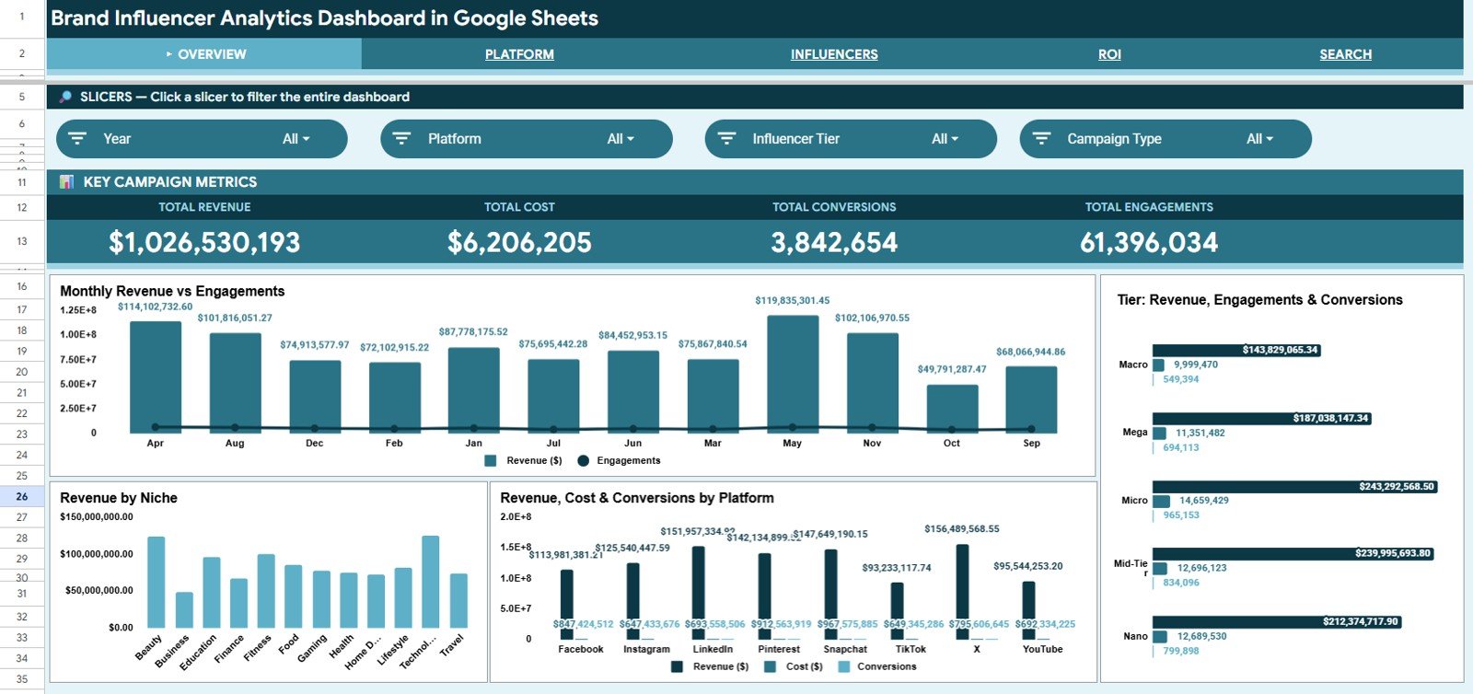Screen dimensions: 1473x694
Task: Click the dashboard title in row 1
Action: coord(324,18)
